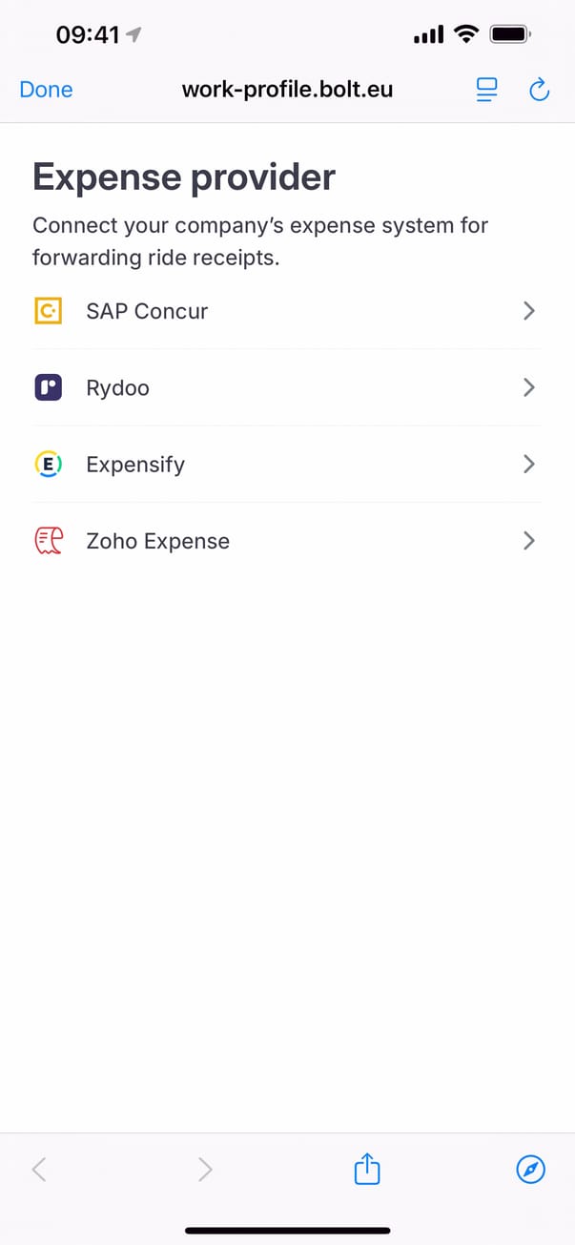Expand Expensify chevron
The image size is (575, 1245).
(x=529, y=465)
